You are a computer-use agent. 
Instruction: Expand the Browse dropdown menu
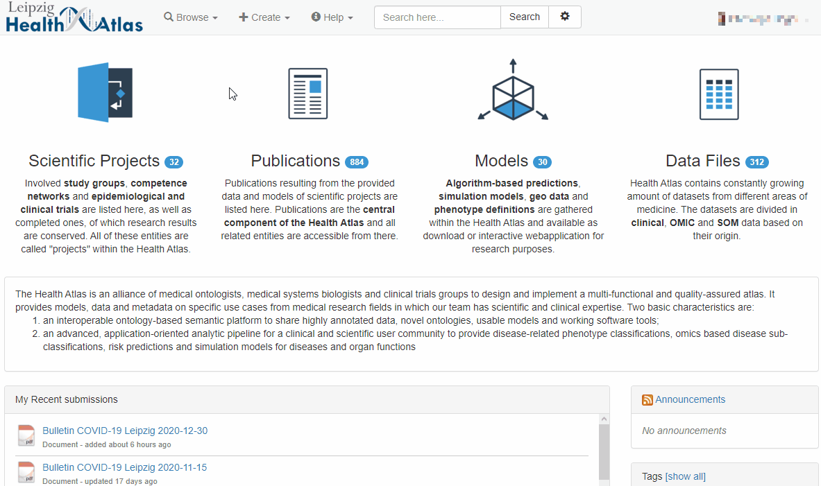pyautogui.click(x=191, y=17)
